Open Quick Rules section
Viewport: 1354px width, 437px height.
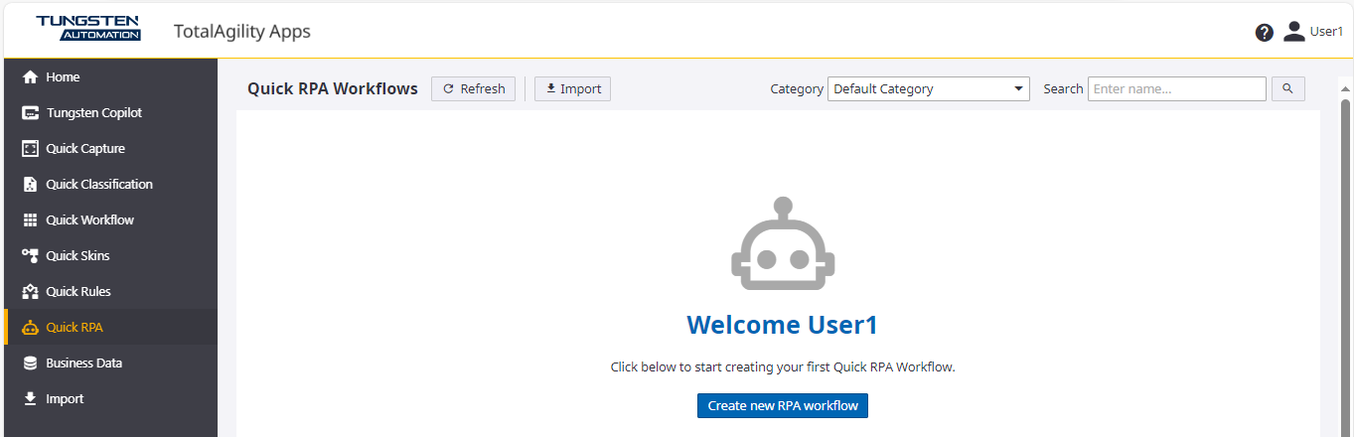click(110, 292)
